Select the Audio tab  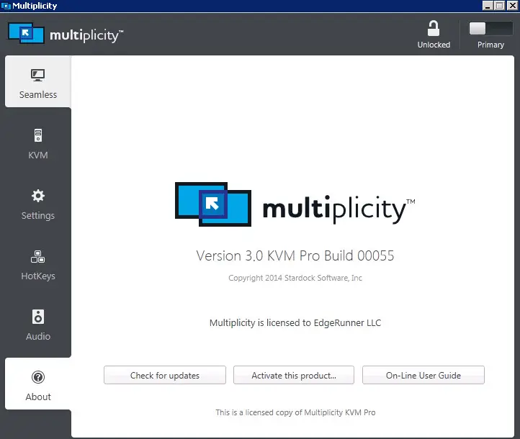[37, 325]
